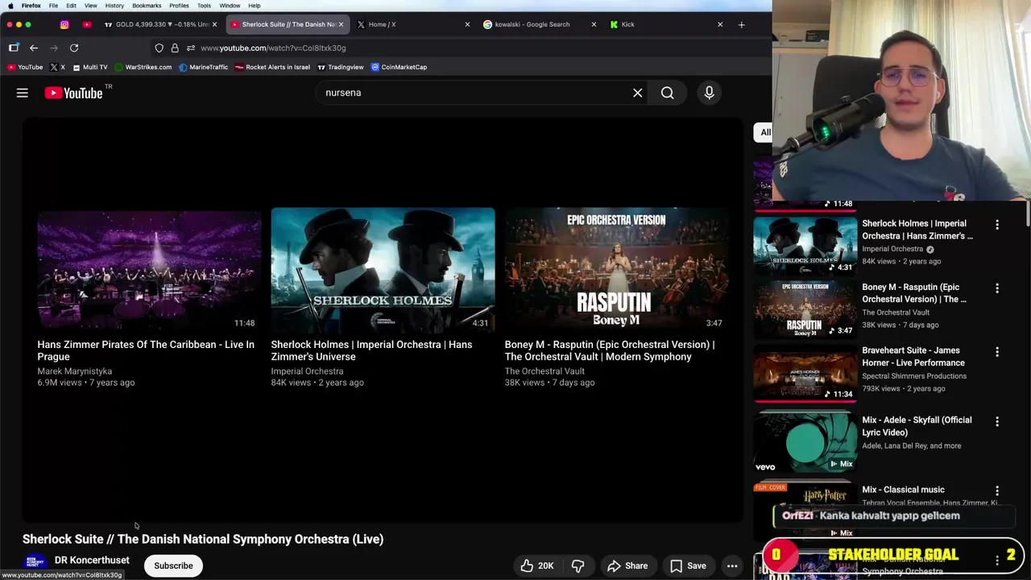
Task: Go to the YouTube home logo
Action: [73, 93]
